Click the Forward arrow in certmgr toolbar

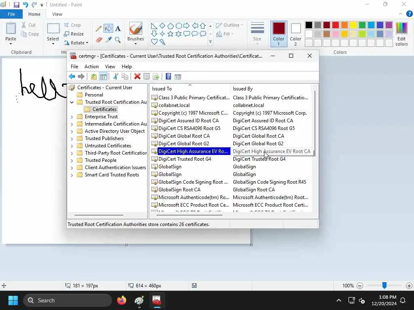coord(81,77)
